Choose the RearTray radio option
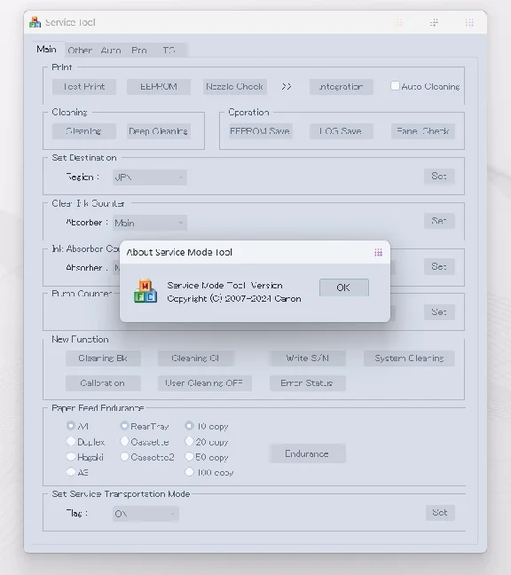The height and width of the screenshot is (575, 511). tap(124, 426)
